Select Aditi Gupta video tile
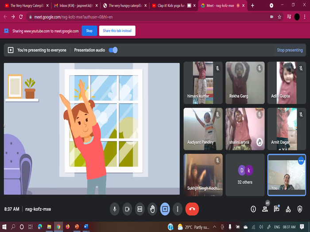Image resolution: width=310 pixels, height=232 pixels. coord(287,83)
